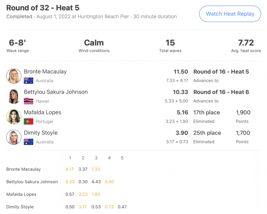Open Bettylou Sakura Johnson name in results
The width and height of the screenshot is (267, 214).
55,92
